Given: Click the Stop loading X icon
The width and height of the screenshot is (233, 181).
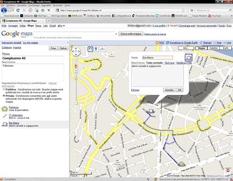Looking at the screenshot, I should 24,10.
